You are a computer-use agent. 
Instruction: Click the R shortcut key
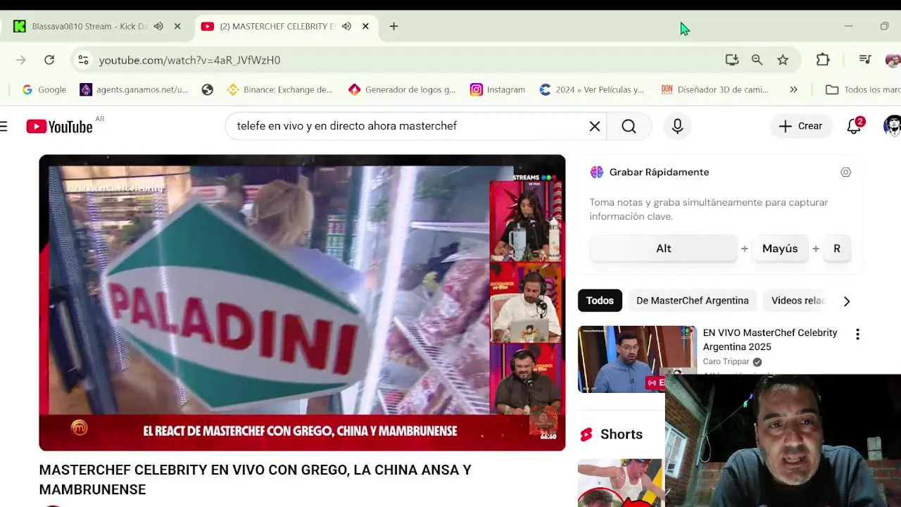837,249
